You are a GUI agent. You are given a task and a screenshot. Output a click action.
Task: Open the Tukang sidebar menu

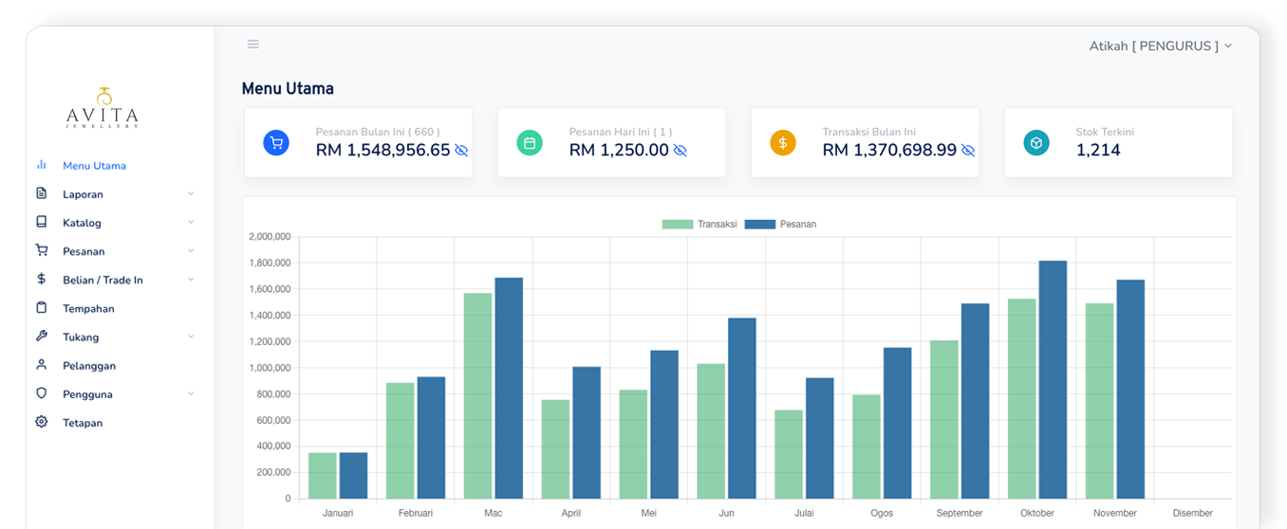[81, 337]
